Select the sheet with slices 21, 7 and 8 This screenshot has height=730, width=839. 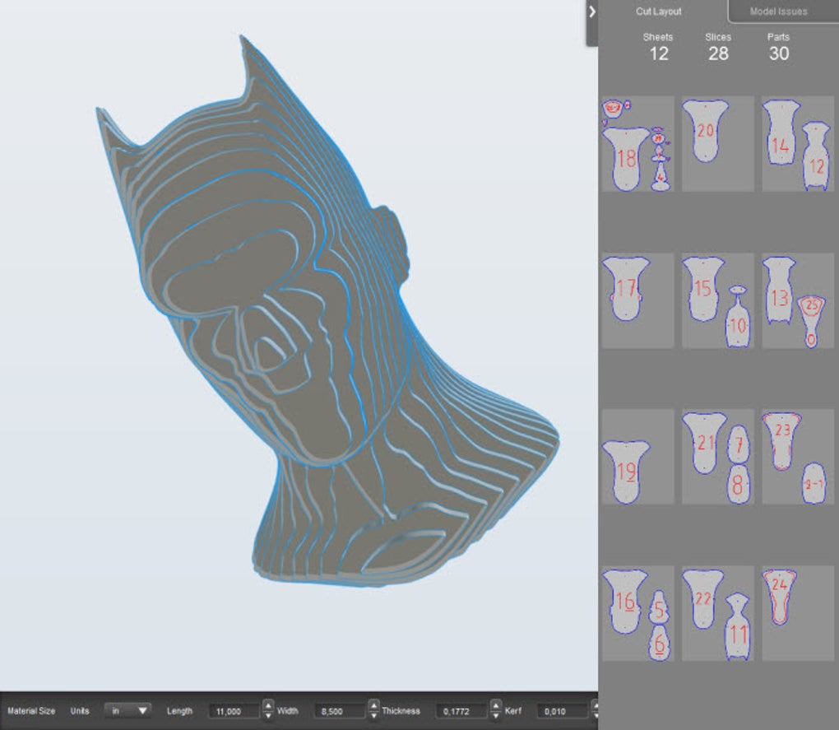point(718,457)
